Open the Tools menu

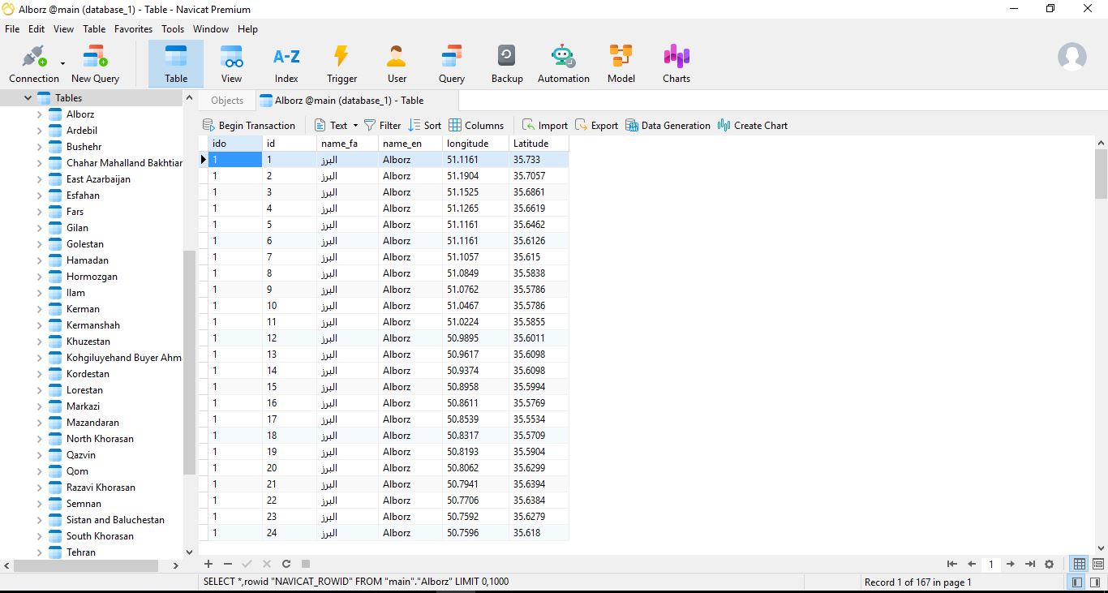coord(172,28)
